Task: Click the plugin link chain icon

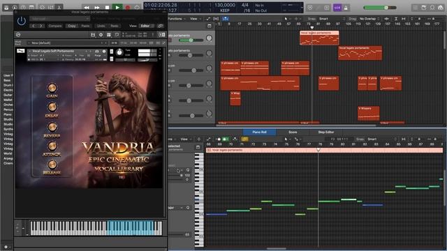Action: coord(161,26)
